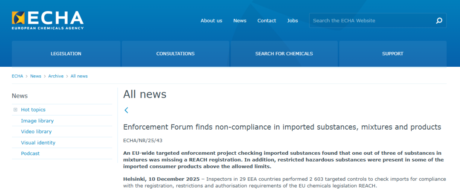Open the About us page
This screenshot has width=460, height=190.
coord(211,20)
